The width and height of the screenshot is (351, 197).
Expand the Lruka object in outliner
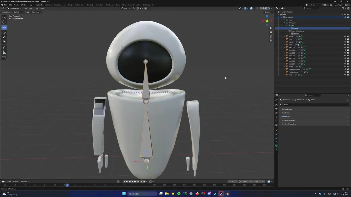coord(284,42)
